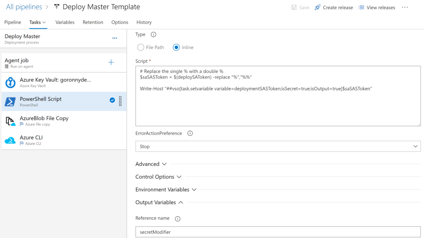
Task: Expand the Environment Variables section
Action: click(x=166, y=190)
